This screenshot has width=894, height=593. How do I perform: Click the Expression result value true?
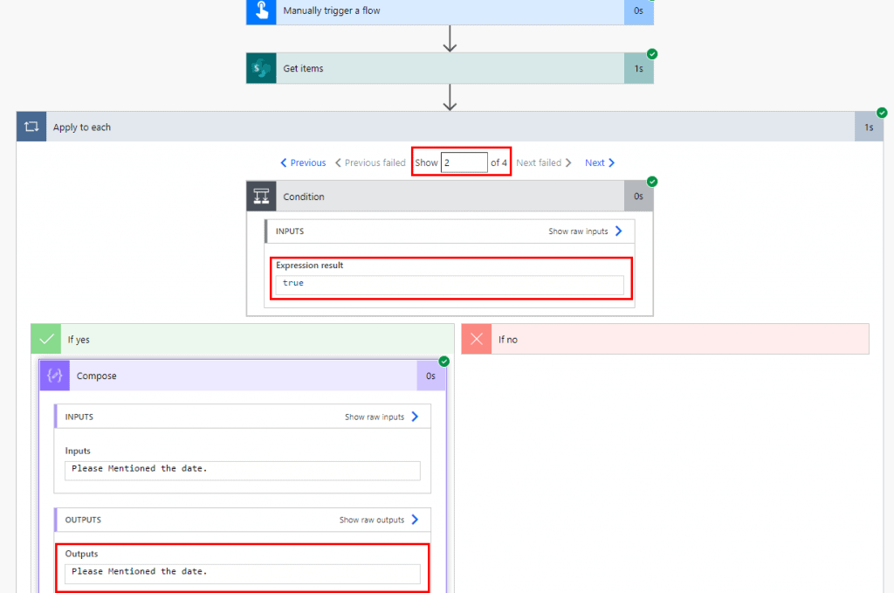point(450,283)
